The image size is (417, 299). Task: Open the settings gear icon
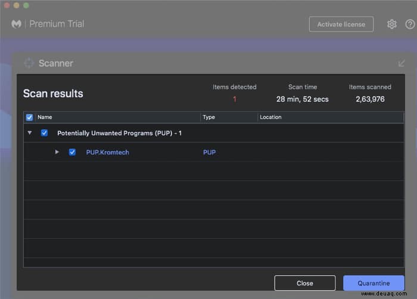pos(391,24)
